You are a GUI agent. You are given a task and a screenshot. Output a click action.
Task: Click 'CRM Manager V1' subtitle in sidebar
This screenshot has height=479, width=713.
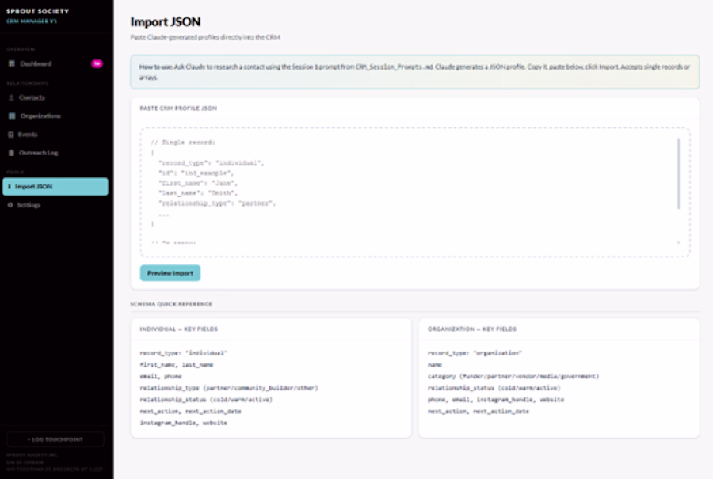(x=32, y=21)
